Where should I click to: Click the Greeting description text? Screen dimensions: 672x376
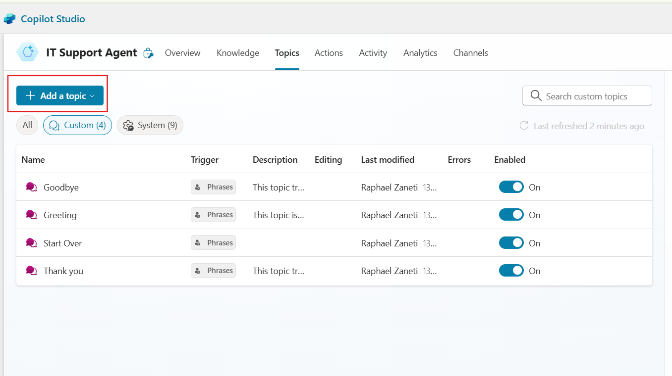pos(279,215)
